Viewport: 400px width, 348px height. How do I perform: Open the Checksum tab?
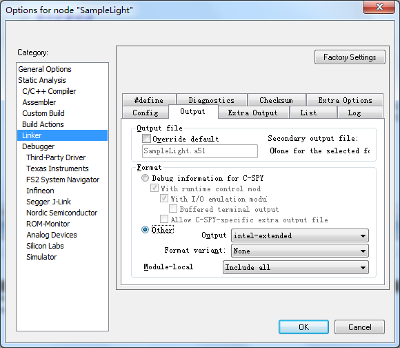277,100
